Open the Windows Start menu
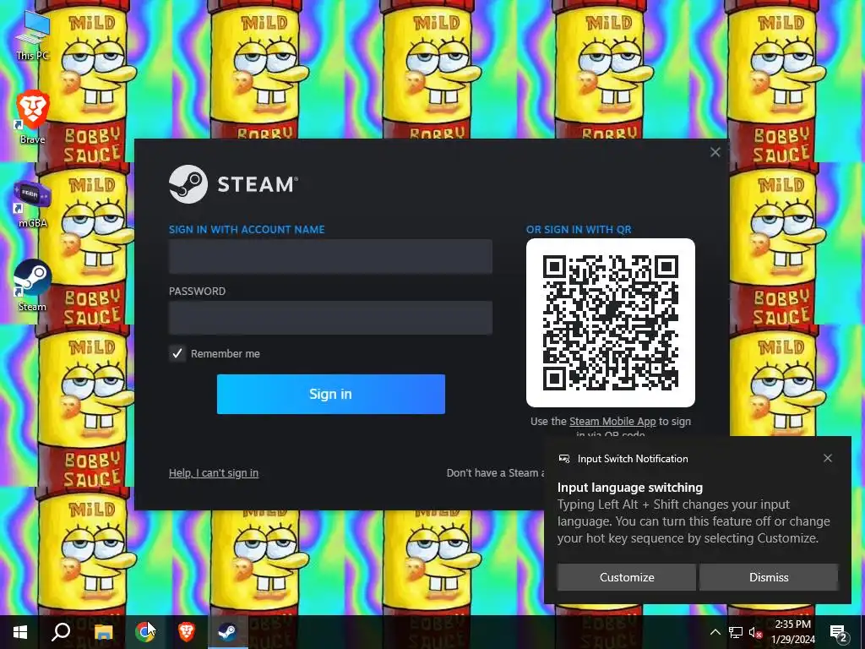 click(20, 632)
